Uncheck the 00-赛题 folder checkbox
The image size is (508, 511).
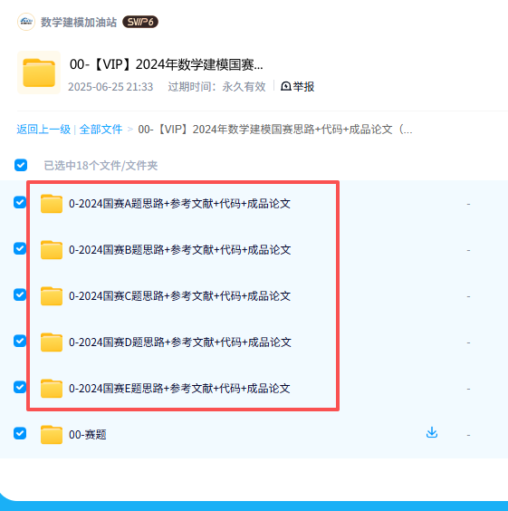point(20,433)
